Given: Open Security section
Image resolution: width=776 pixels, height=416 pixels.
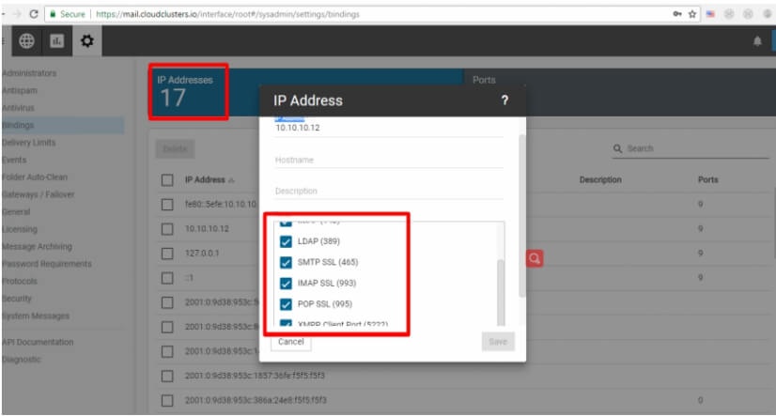Looking at the screenshot, I should [x=17, y=299].
